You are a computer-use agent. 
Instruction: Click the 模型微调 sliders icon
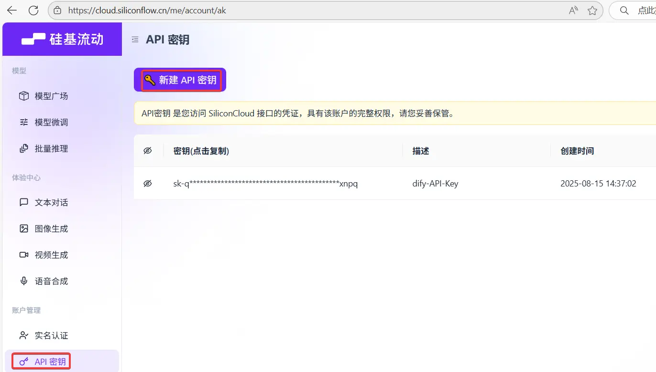pos(23,122)
